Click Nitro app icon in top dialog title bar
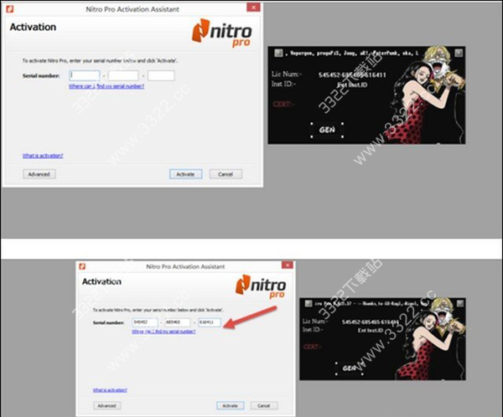The image size is (503, 417). tap(10, 9)
